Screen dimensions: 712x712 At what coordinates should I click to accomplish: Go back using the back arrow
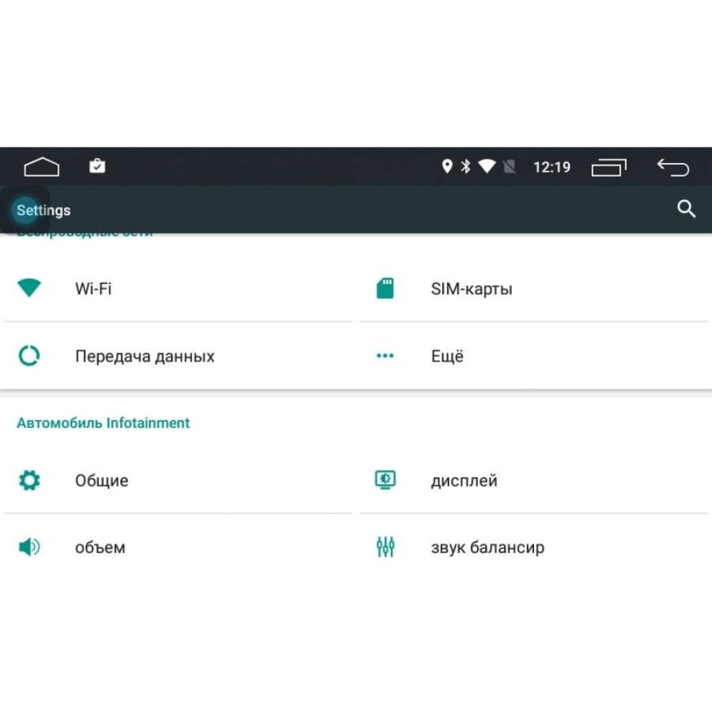673,167
